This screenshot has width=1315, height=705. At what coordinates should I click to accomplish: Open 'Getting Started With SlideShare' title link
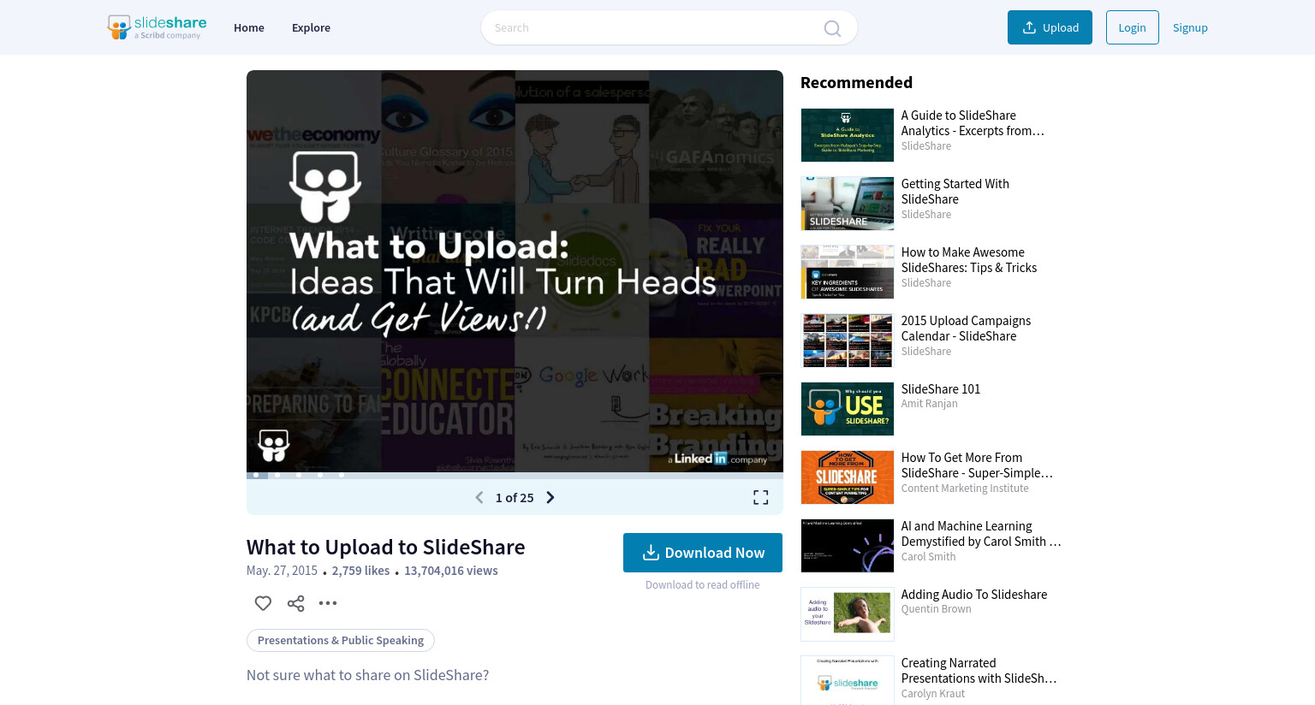click(955, 192)
